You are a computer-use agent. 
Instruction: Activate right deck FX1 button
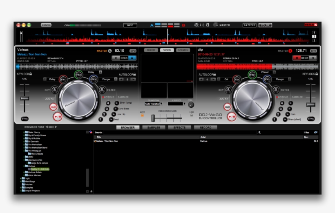[237, 80]
